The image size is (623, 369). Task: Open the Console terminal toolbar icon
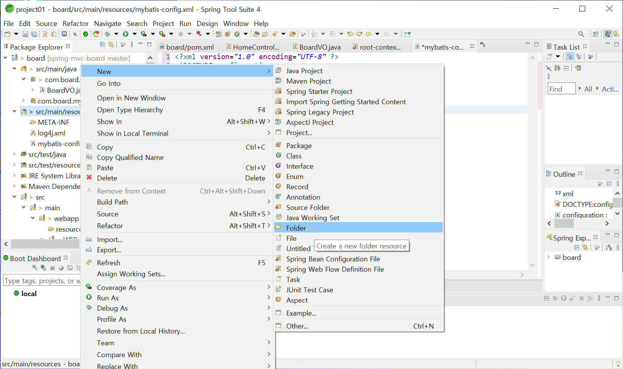pyautogui.click(x=64, y=34)
